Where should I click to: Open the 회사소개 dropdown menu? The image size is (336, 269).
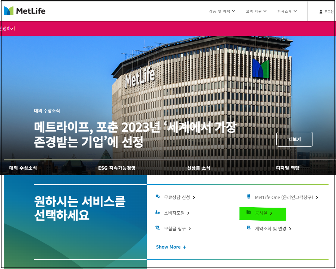click(286, 11)
